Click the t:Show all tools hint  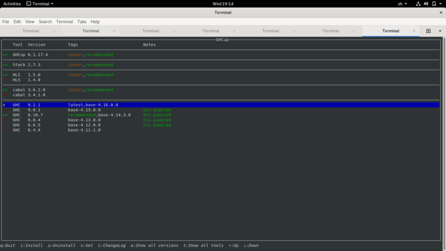click(x=203, y=245)
